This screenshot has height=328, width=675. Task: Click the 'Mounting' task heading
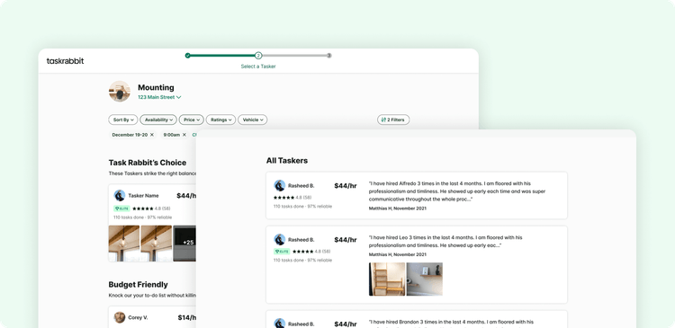(156, 88)
